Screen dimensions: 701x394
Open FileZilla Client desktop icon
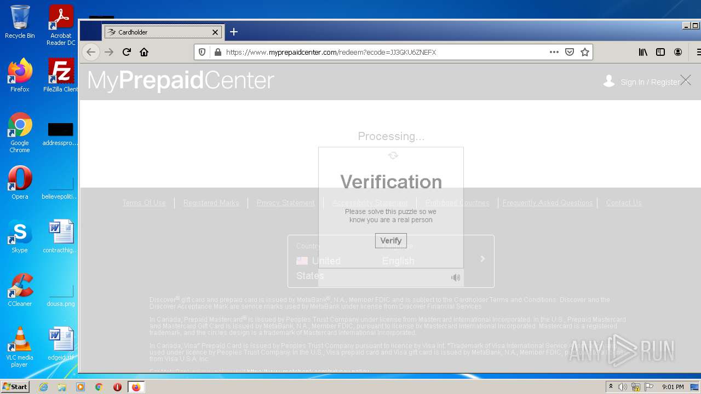tap(61, 75)
